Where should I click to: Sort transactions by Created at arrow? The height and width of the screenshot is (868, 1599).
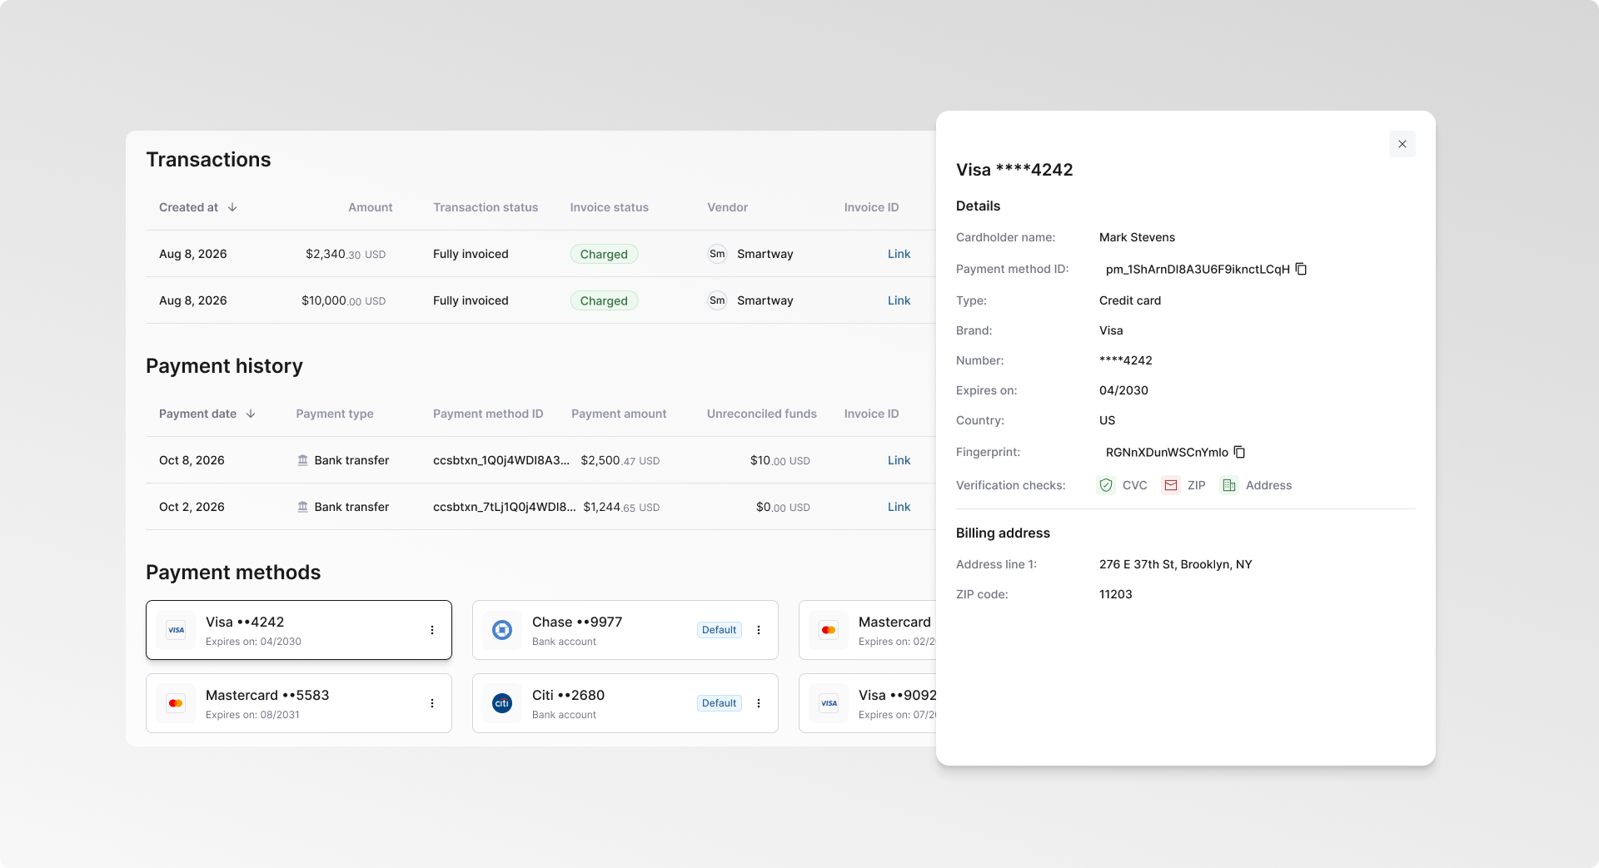coord(232,207)
